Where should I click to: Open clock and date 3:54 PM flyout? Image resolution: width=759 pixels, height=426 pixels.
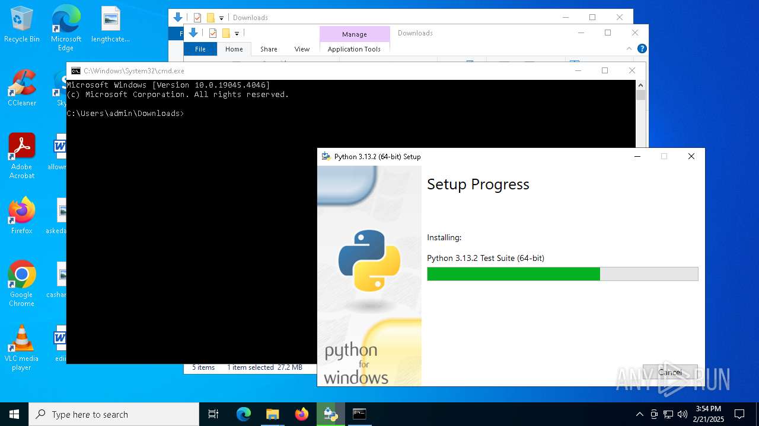tap(709, 414)
